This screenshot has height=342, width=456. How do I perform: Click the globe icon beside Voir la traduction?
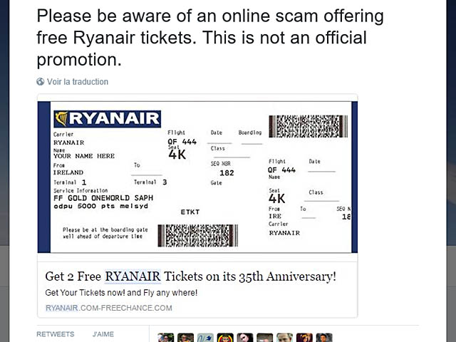point(41,82)
